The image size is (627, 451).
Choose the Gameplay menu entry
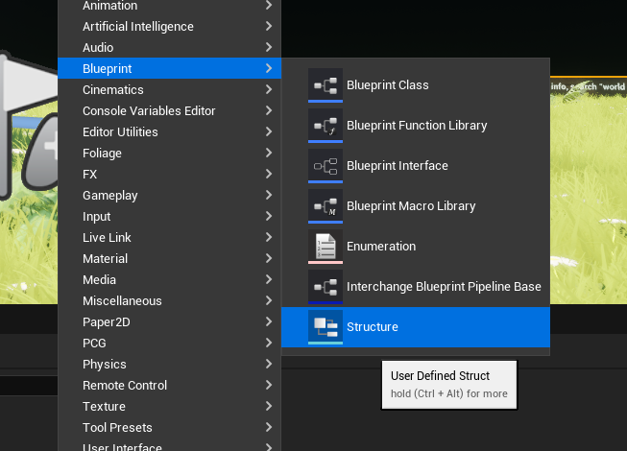pyautogui.click(x=109, y=195)
